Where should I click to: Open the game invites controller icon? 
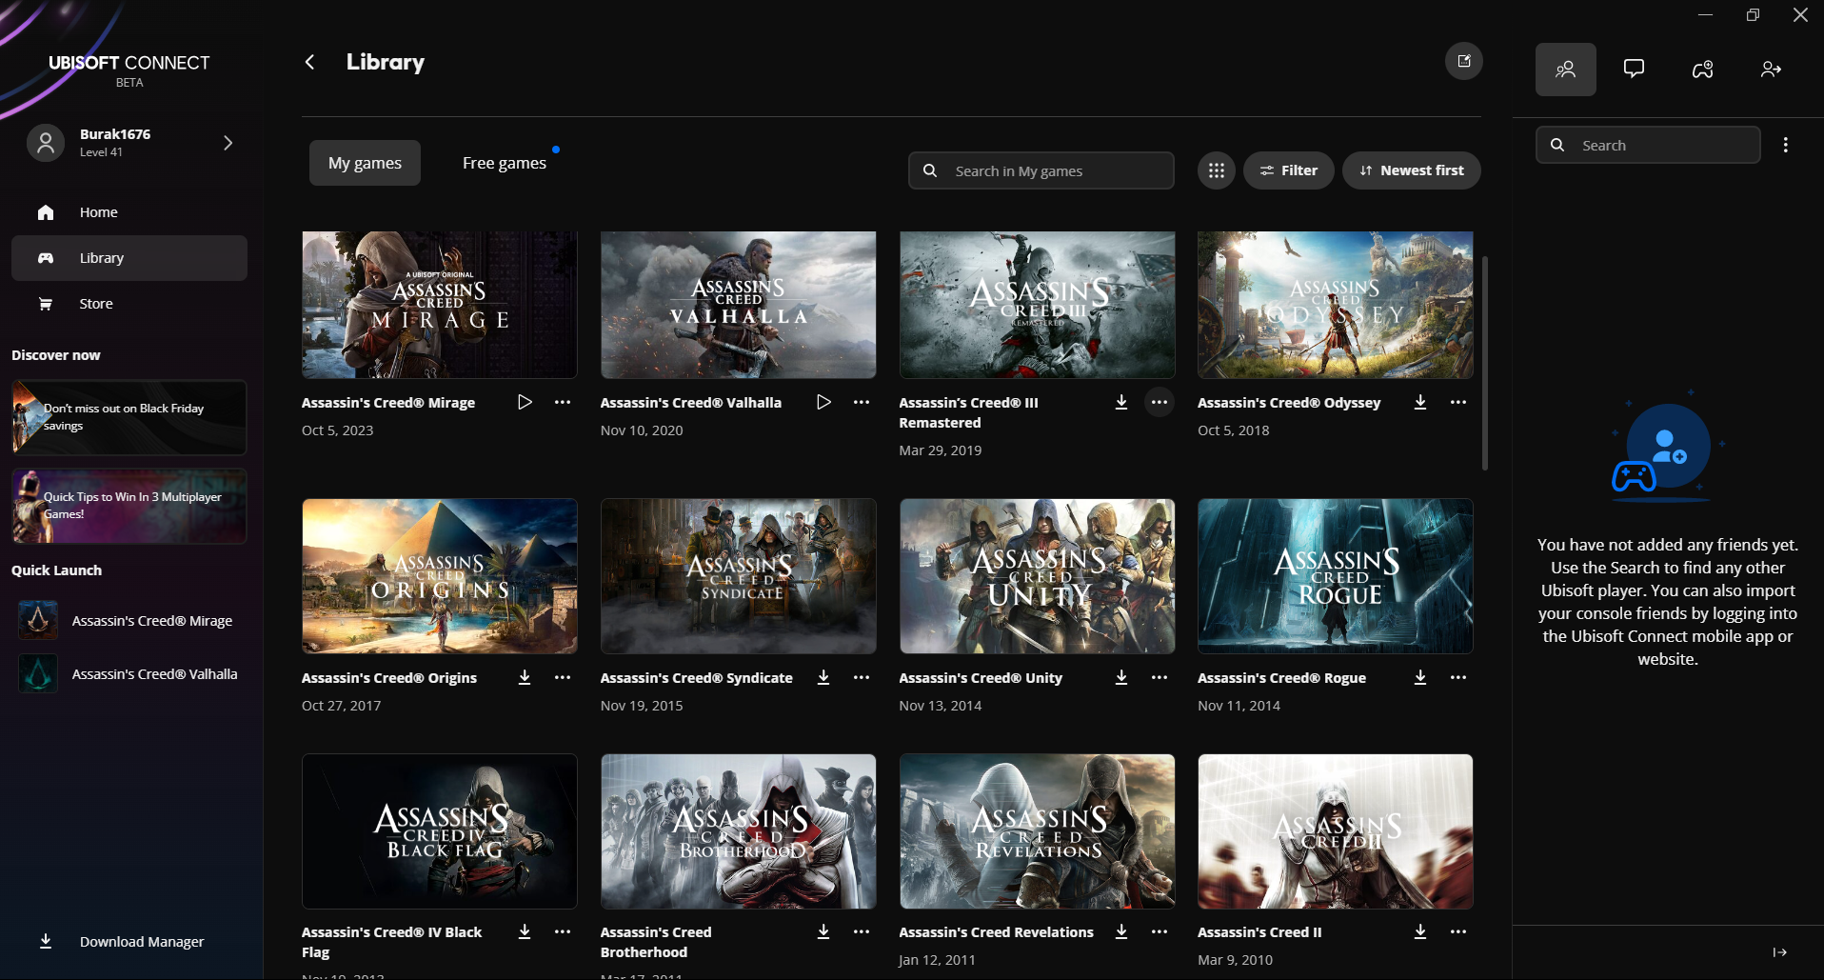[1703, 69]
